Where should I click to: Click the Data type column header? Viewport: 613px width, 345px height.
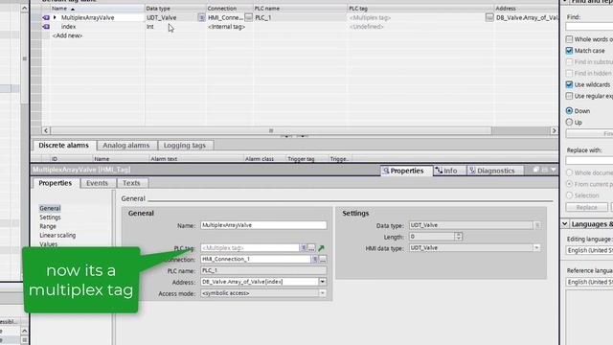point(175,9)
